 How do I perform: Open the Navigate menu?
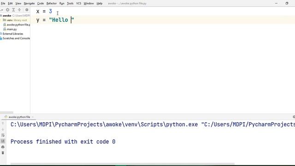click(29, 3)
